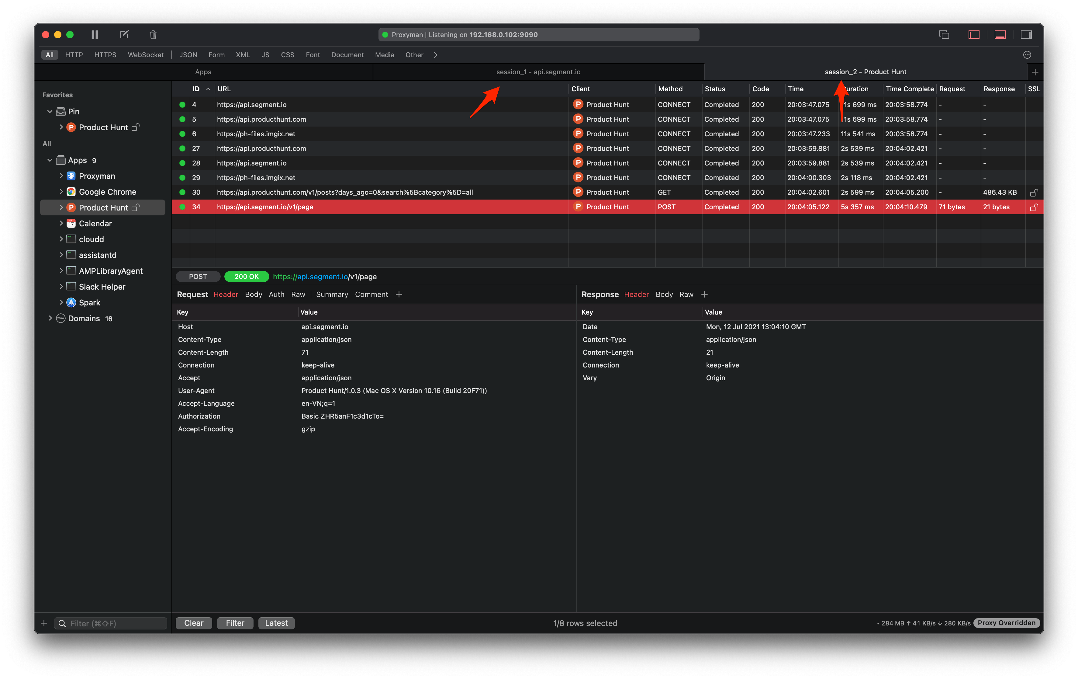Click the SSL lock icon on request 34
This screenshot has width=1078, height=679.
1034,207
